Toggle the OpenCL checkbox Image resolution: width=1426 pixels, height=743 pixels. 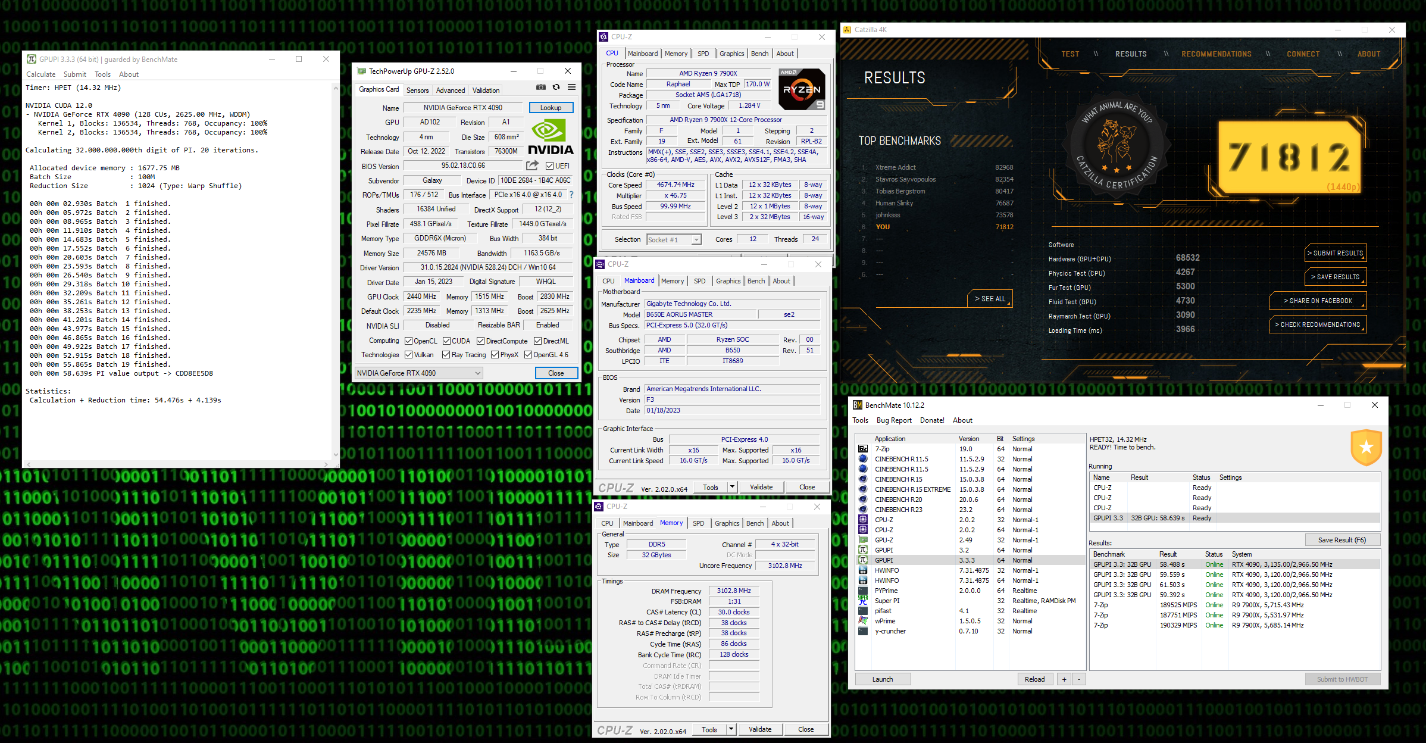408,341
